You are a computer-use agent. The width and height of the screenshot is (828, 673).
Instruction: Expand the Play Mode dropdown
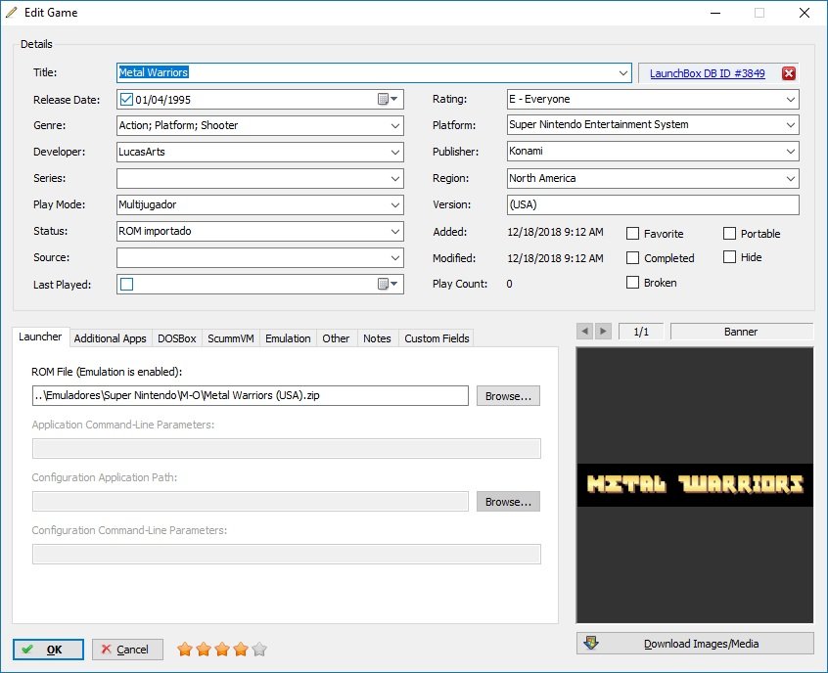pos(395,204)
